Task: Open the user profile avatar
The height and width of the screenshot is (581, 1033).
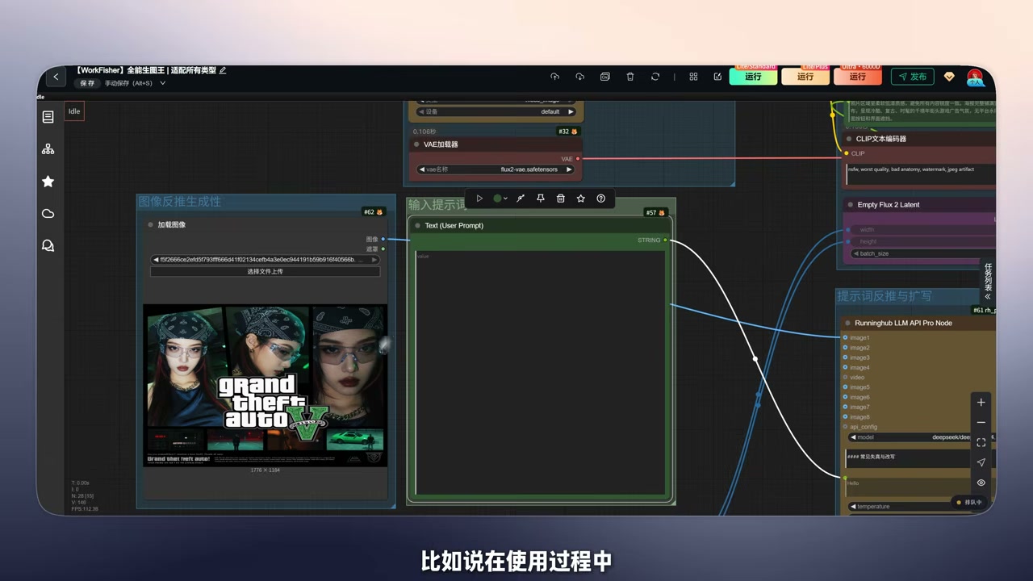Action: (x=976, y=77)
